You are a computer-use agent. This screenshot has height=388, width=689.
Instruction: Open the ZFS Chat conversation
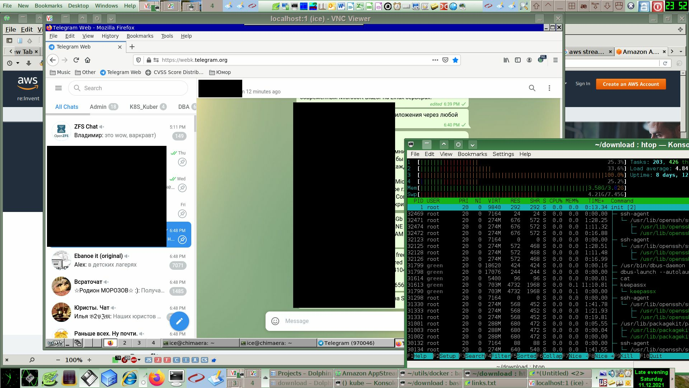120,131
